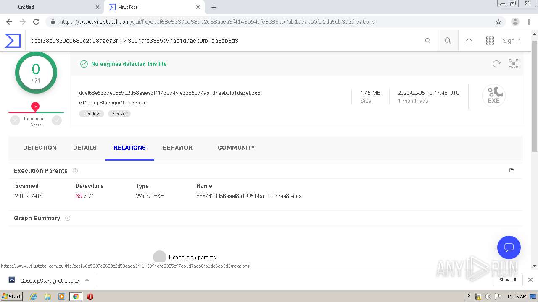The height and width of the screenshot is (302, 538).
Task: Click the small magnifier inside search field
Action: pyautogui.click(x=428, y=41)
